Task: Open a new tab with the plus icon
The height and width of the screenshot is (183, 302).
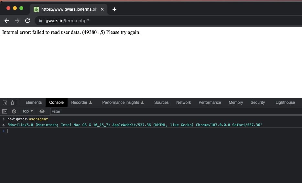Action: (114, 9)
